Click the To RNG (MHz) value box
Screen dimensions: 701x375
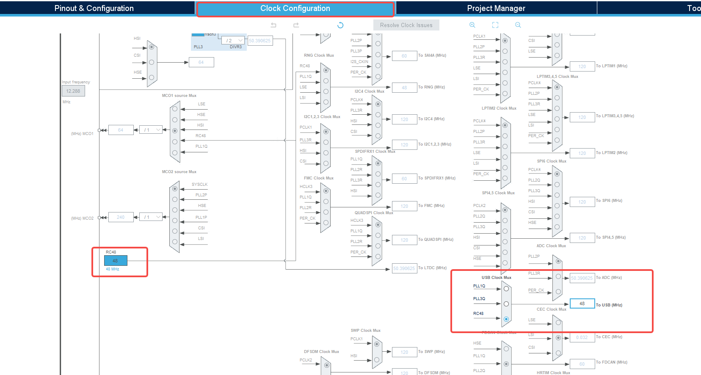404,88
